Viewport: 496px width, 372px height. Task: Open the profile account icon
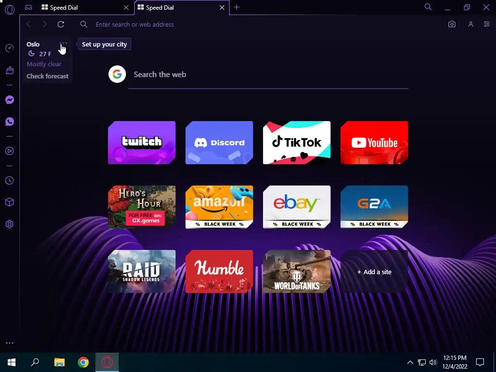(471, 24)
